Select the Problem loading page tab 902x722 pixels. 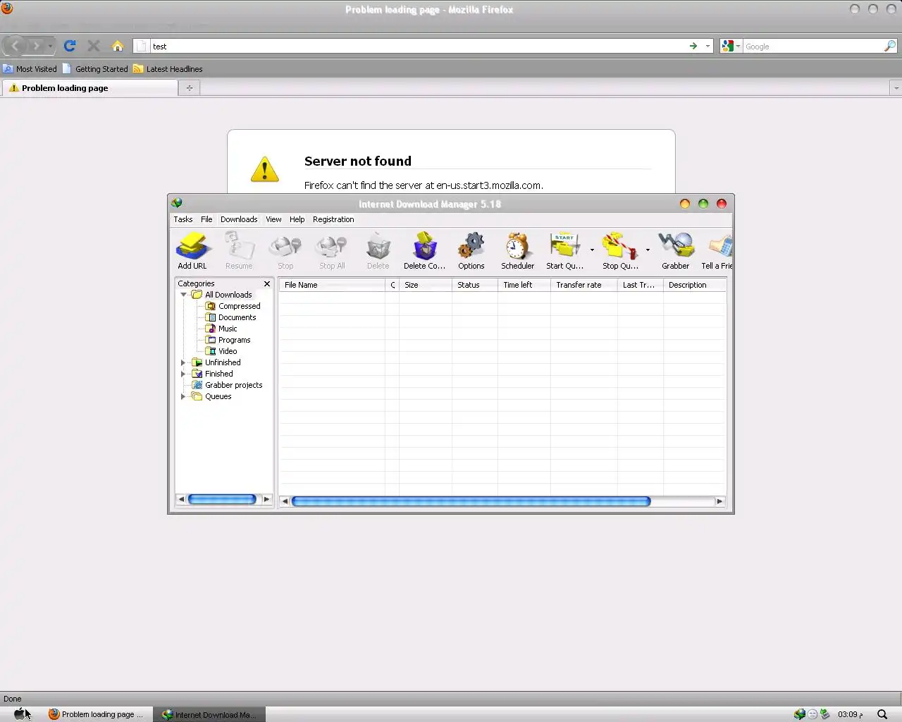tap(90, 88)
